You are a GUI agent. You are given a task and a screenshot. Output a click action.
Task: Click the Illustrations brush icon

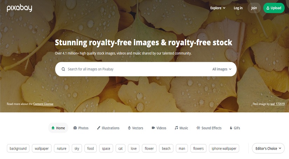[x=98, y=128]
